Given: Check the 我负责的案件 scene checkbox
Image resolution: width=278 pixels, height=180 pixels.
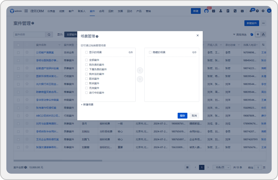Looking at the screenshot, I should [x=86, y=65].
